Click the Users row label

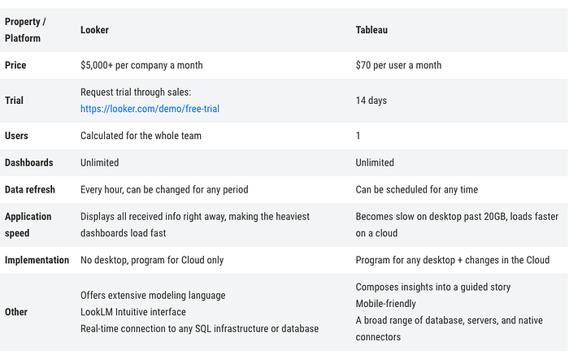(16, 136)
